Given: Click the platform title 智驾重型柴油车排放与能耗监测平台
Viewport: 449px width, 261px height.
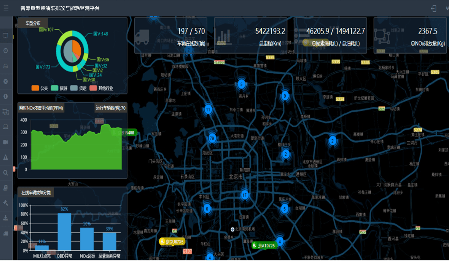Looking at the screenshot, I should click(60, 8).
